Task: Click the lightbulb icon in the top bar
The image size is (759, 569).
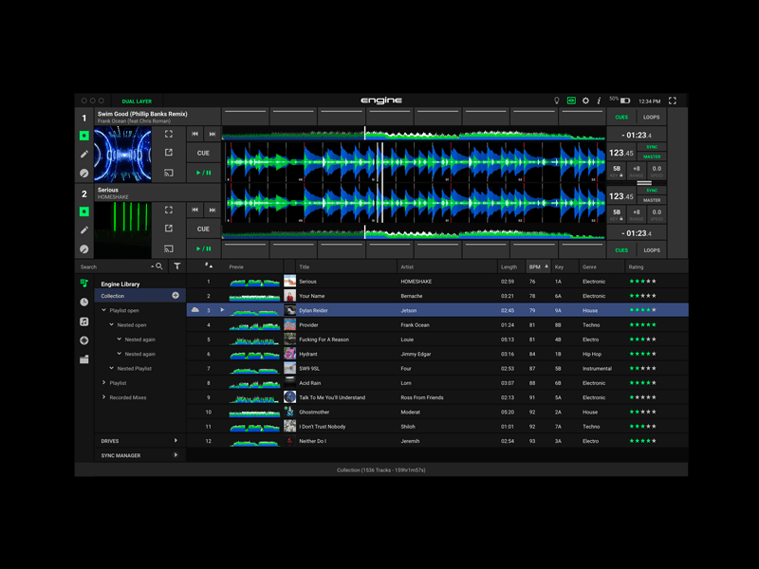Action: pyautogui.click(x=557, y=101)
